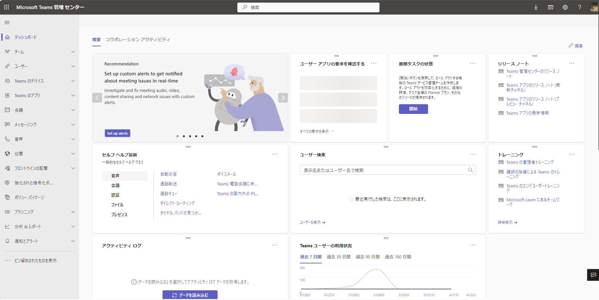Open more options for アクティビティ ログ card
The image size is (599, 300).
[275, 245]
